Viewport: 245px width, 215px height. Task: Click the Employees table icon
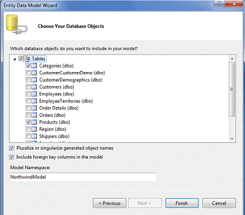pos(34,94)
